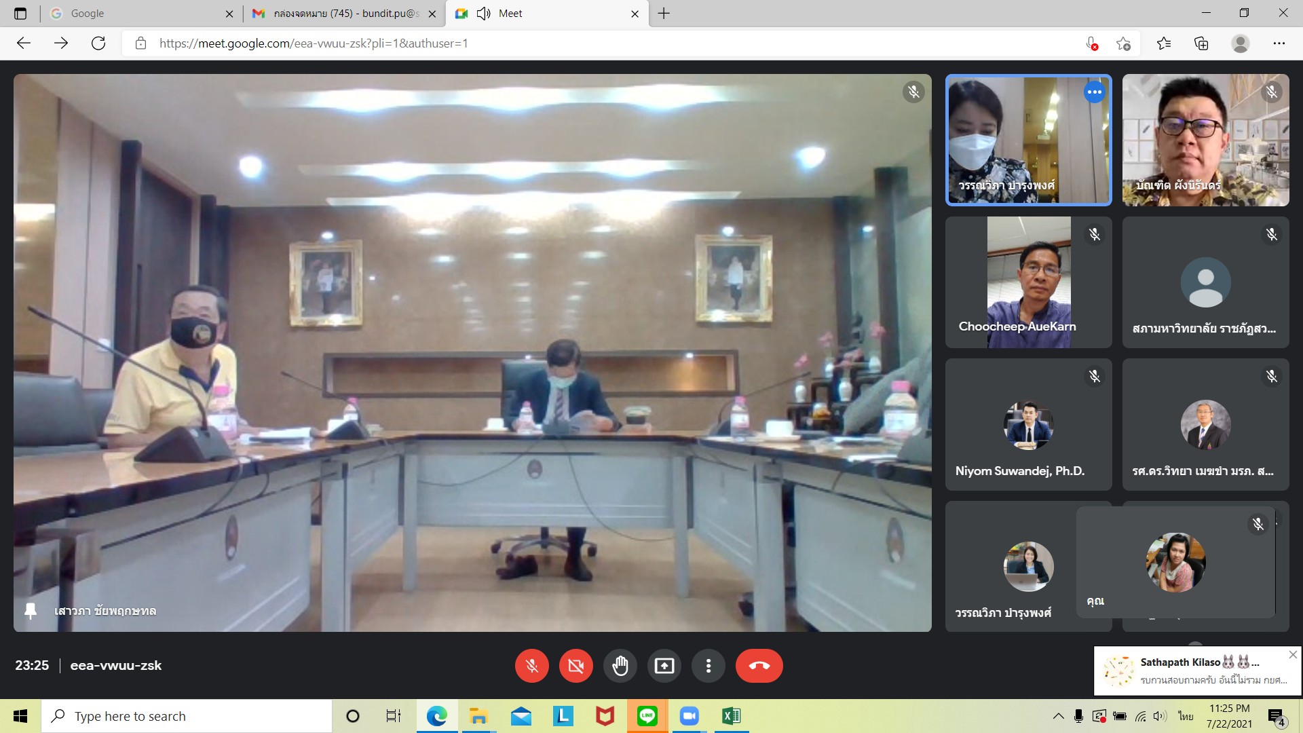This screenshot has width=1303, height=733.
Task: Click the browser address bar URL
Action: pyautogui.click(x=314, y=43)
